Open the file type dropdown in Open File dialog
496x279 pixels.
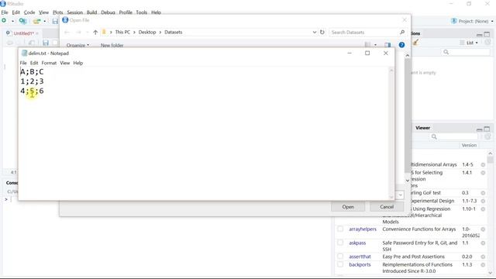[400, 195]
